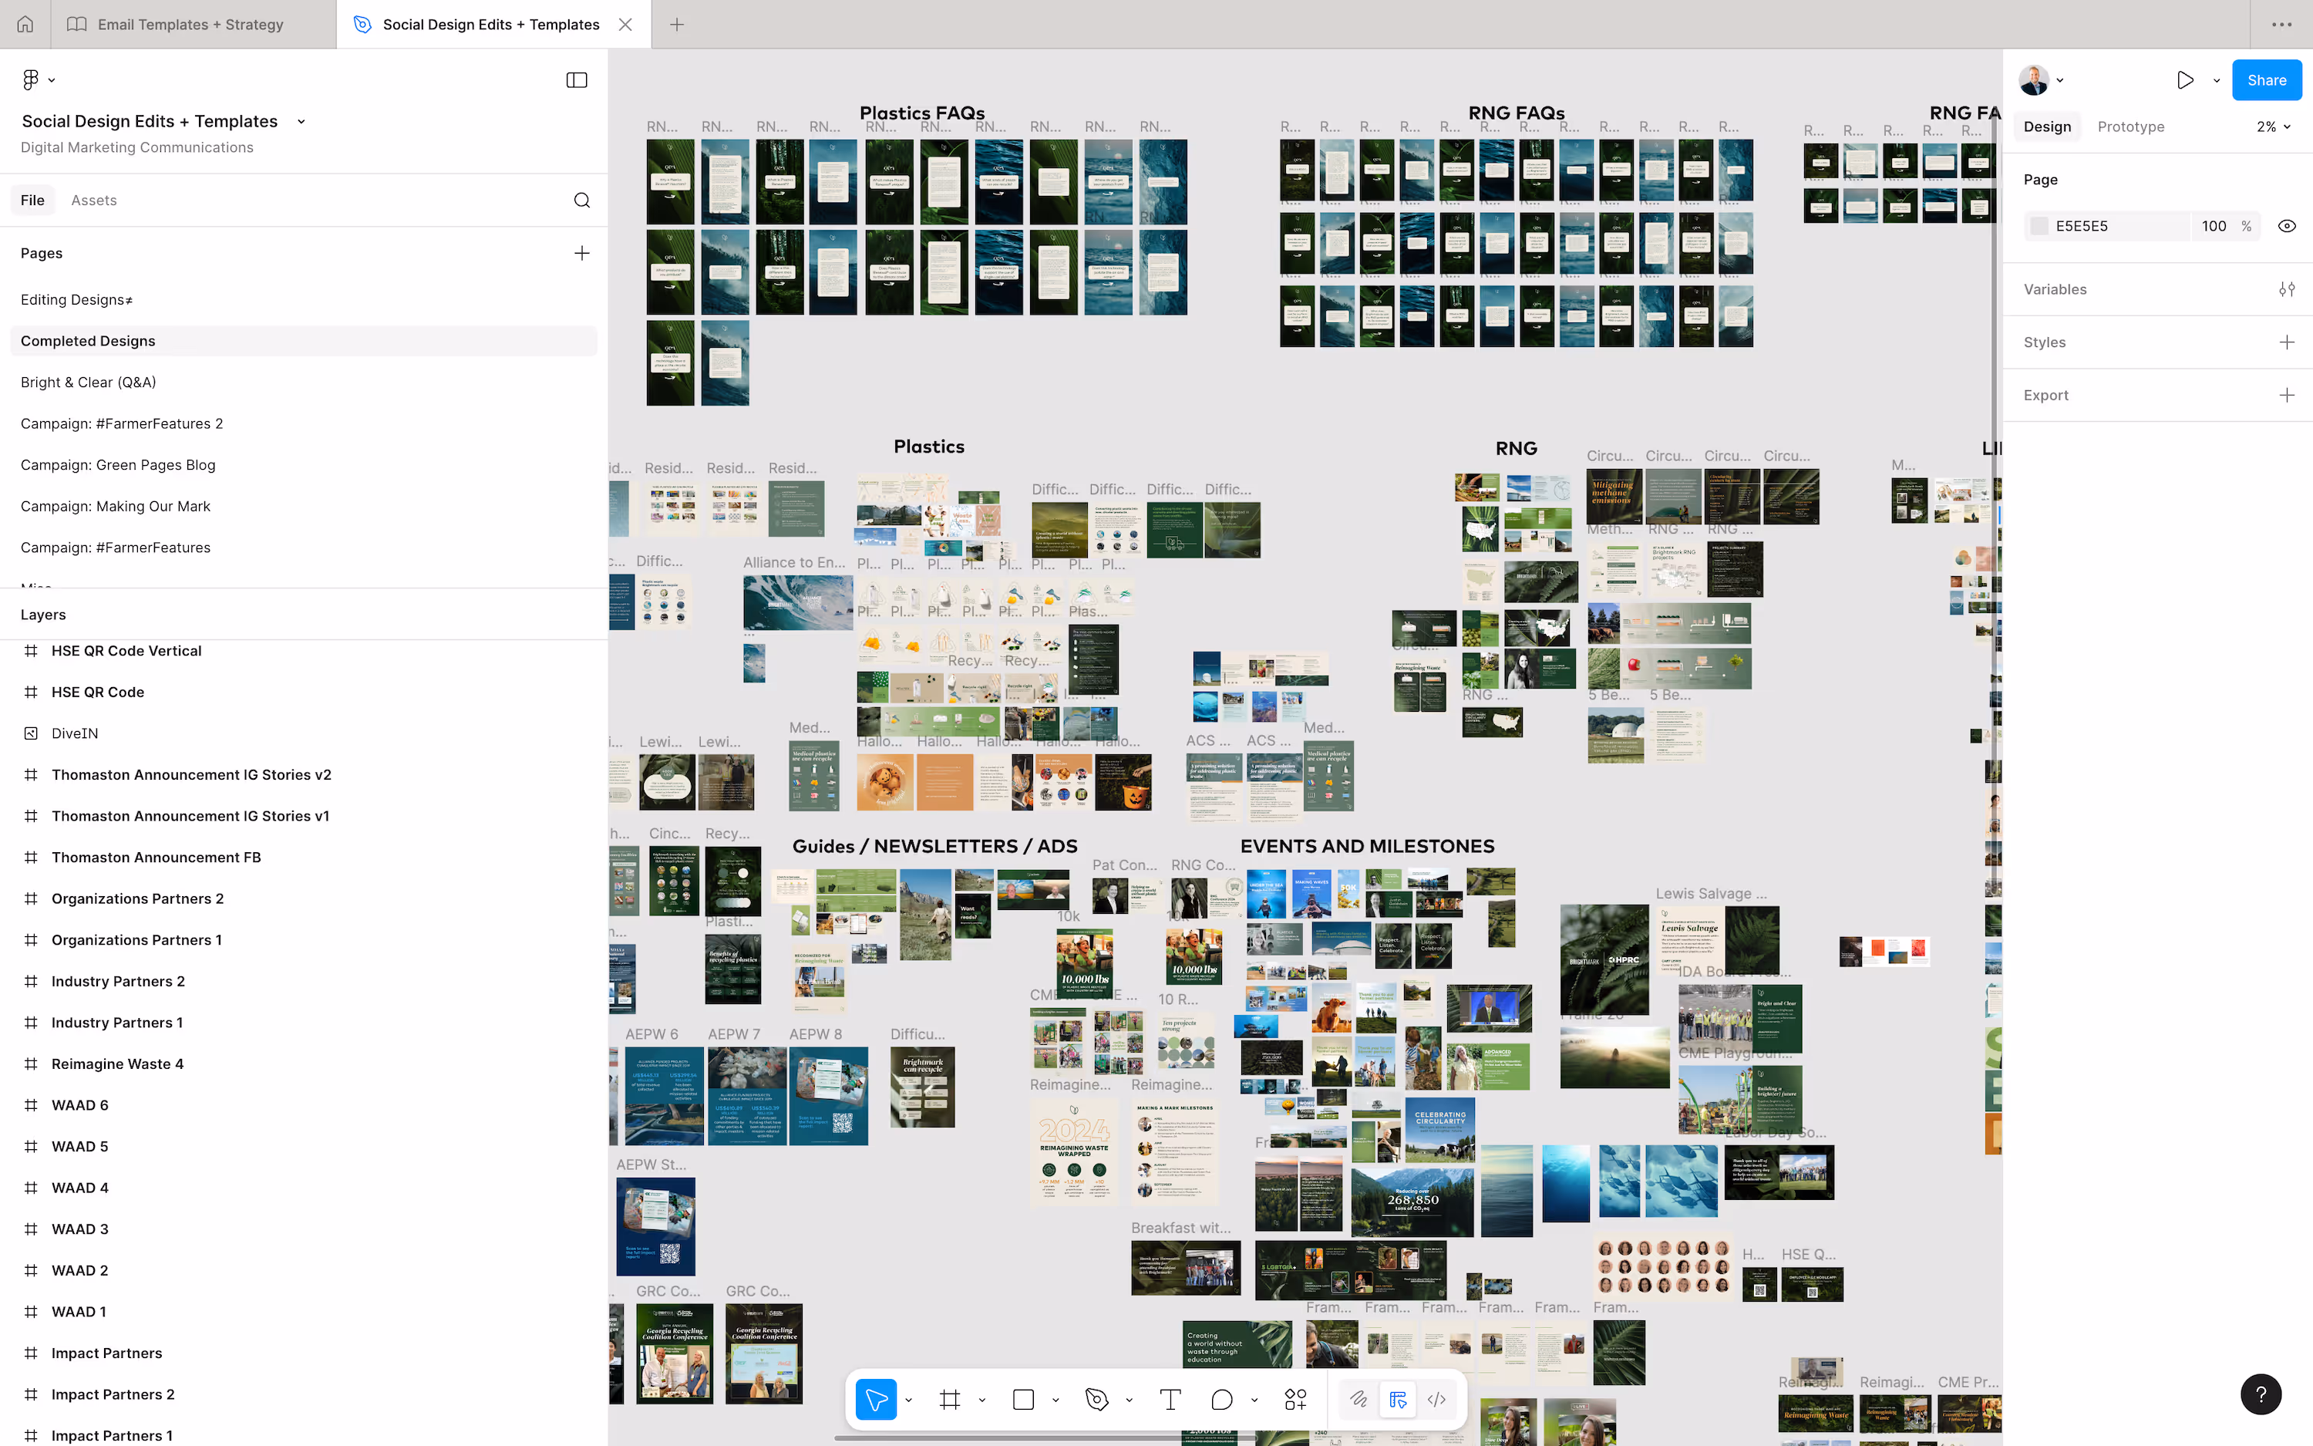Close Social Design Edits + Templates tab
Viewport: 2313px width, 1446px height.
pyautogui.click(x=625, y=24)
